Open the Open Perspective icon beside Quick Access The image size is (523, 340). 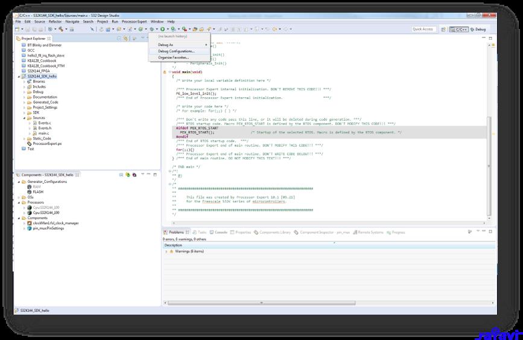(442, 29)
